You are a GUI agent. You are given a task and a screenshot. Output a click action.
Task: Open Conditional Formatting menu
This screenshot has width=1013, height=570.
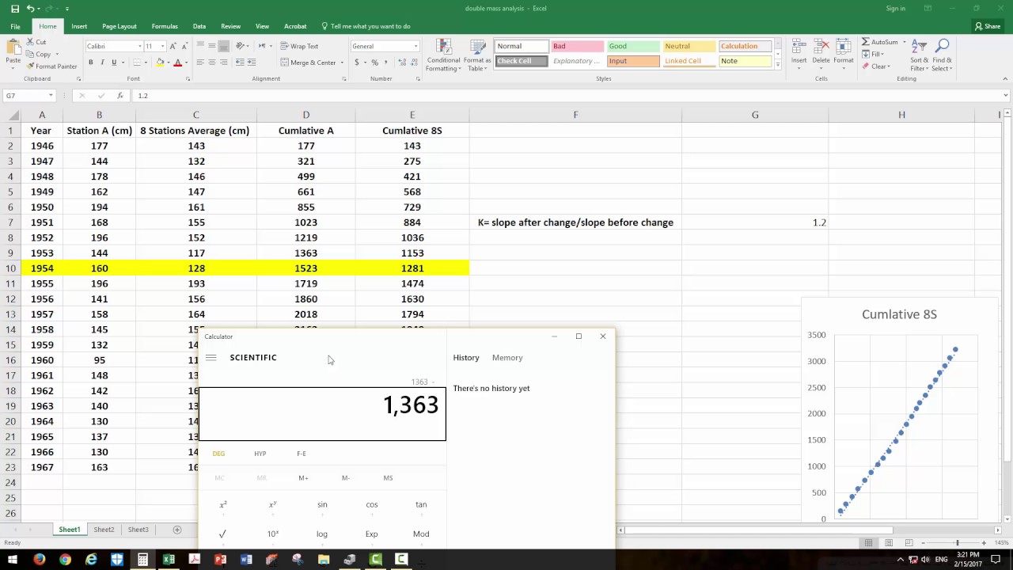(x=443, y=55)
